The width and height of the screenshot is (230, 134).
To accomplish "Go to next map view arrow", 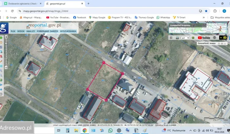I will tap(1, 89).
